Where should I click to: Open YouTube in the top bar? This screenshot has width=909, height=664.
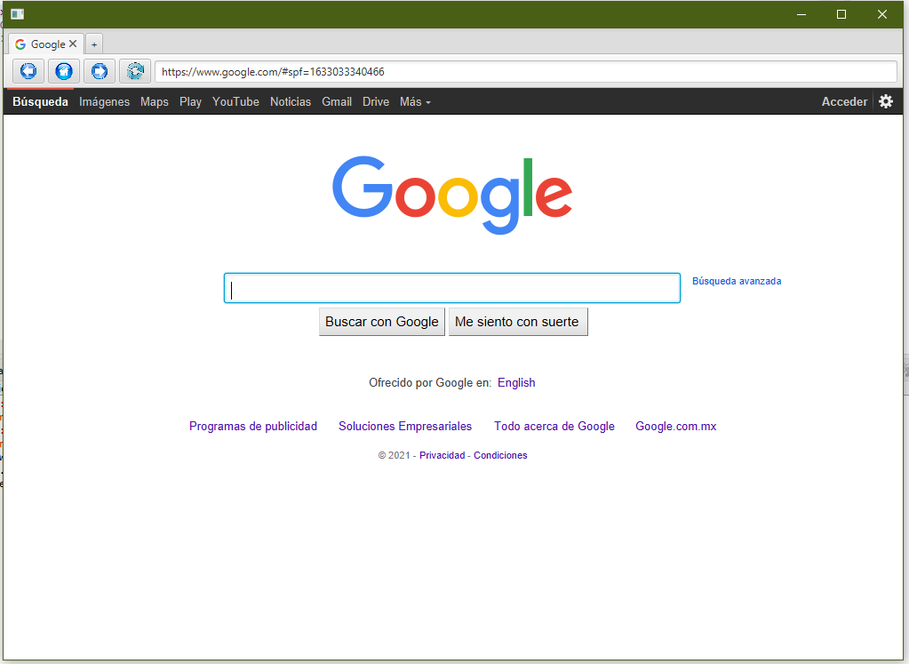coord(235,101)
